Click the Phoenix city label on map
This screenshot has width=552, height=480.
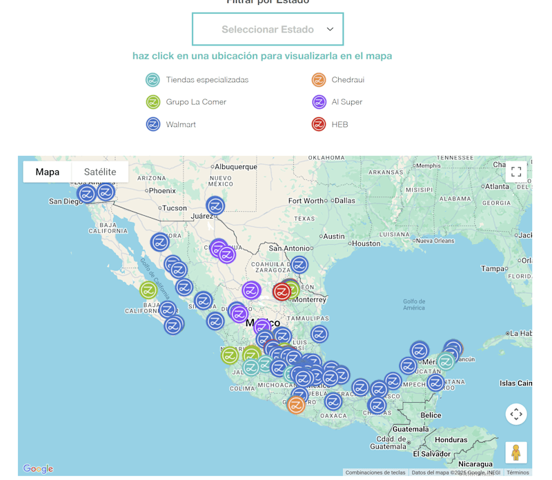[x=162, y=191]
